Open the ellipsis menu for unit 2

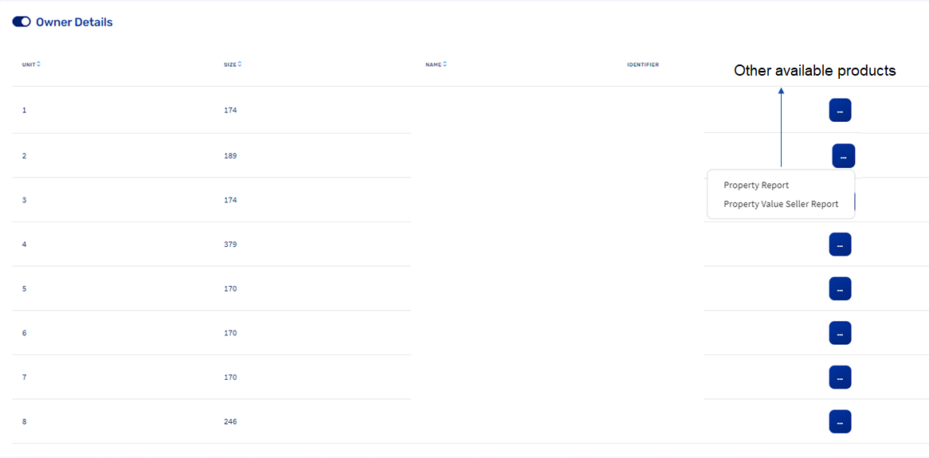click(843, 156)
